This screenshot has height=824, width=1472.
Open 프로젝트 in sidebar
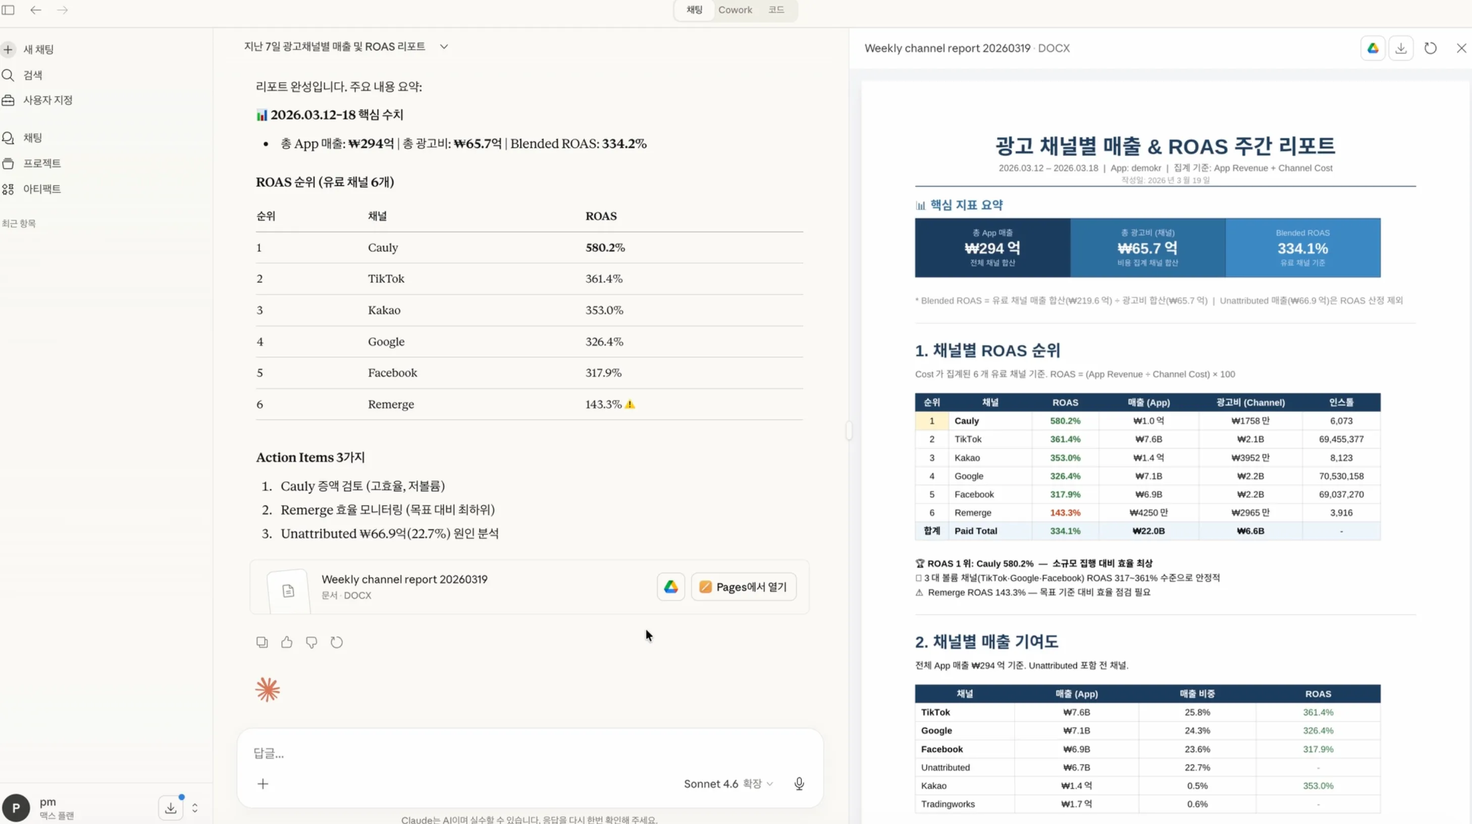click(31, 164)
